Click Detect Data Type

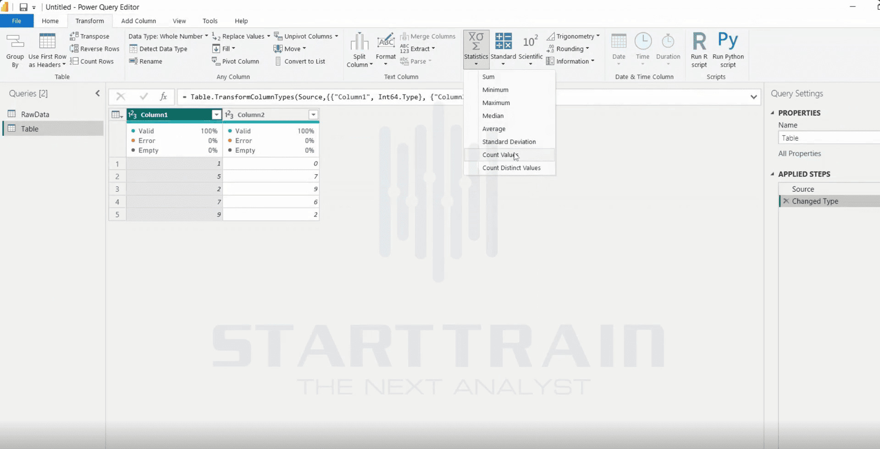click(x=158, y=49)
